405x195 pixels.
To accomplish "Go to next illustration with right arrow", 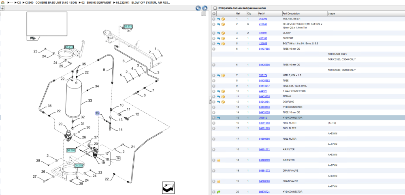I will 205,8.
